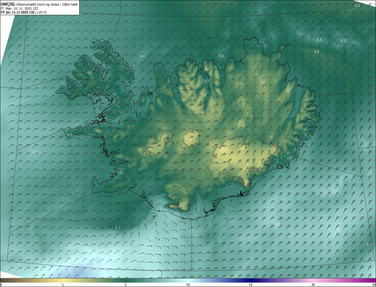Click the 6.6 value label
Screen dimensions: 376x287
[142, 56]
